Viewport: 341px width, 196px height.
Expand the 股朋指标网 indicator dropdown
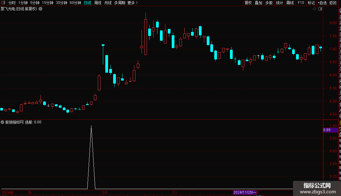click(2, 122)
